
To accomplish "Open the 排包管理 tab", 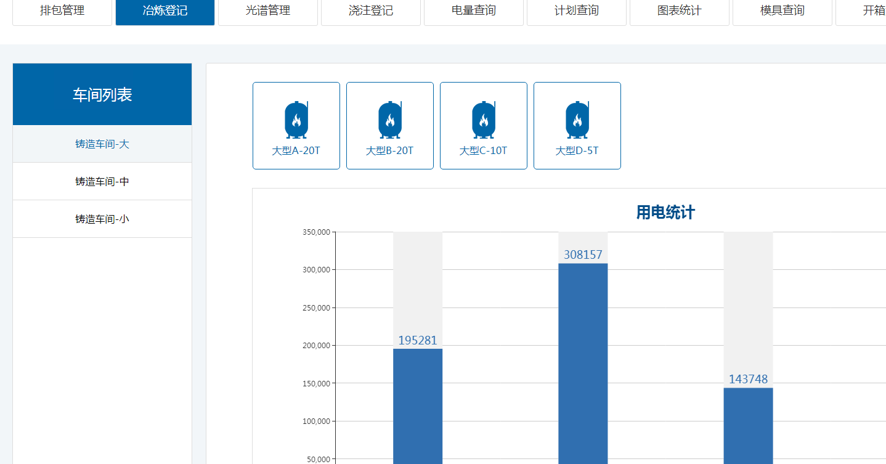I will [x=62, y=11].
